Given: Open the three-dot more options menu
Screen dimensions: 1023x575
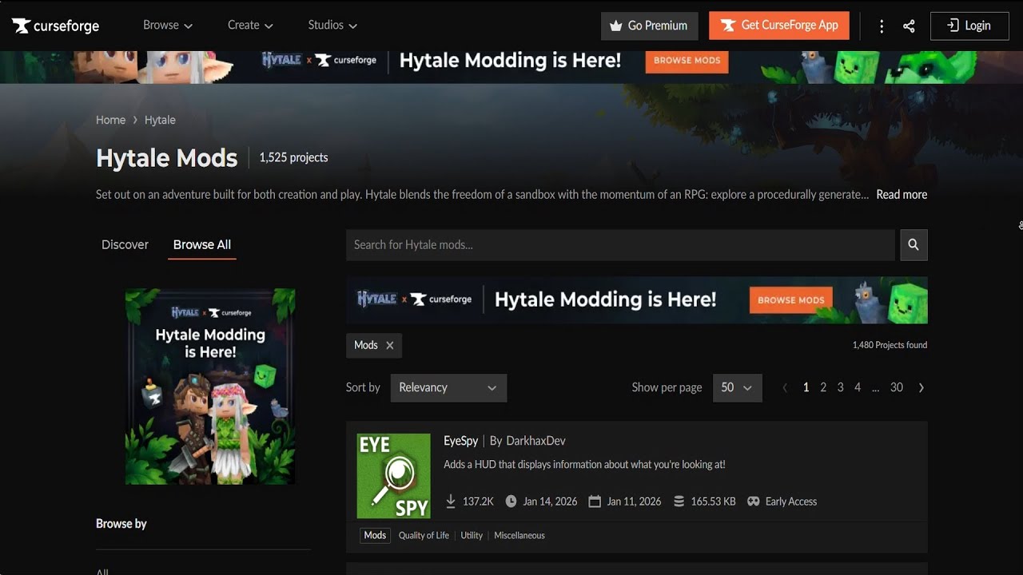Looking at the screenshot, I should 882,26.
